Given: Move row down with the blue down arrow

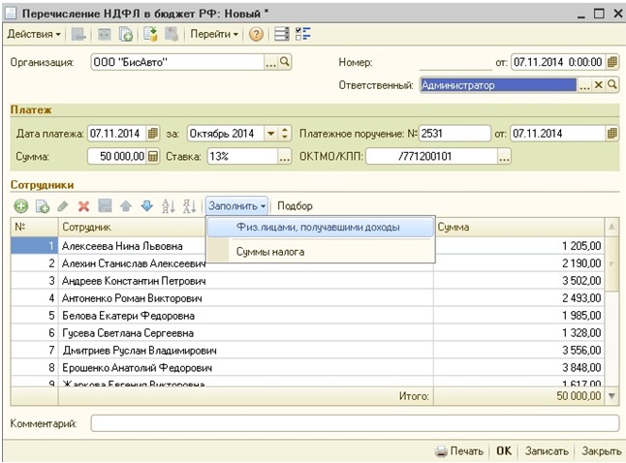Looking at the screenshot, I should [x=147, y=206].
